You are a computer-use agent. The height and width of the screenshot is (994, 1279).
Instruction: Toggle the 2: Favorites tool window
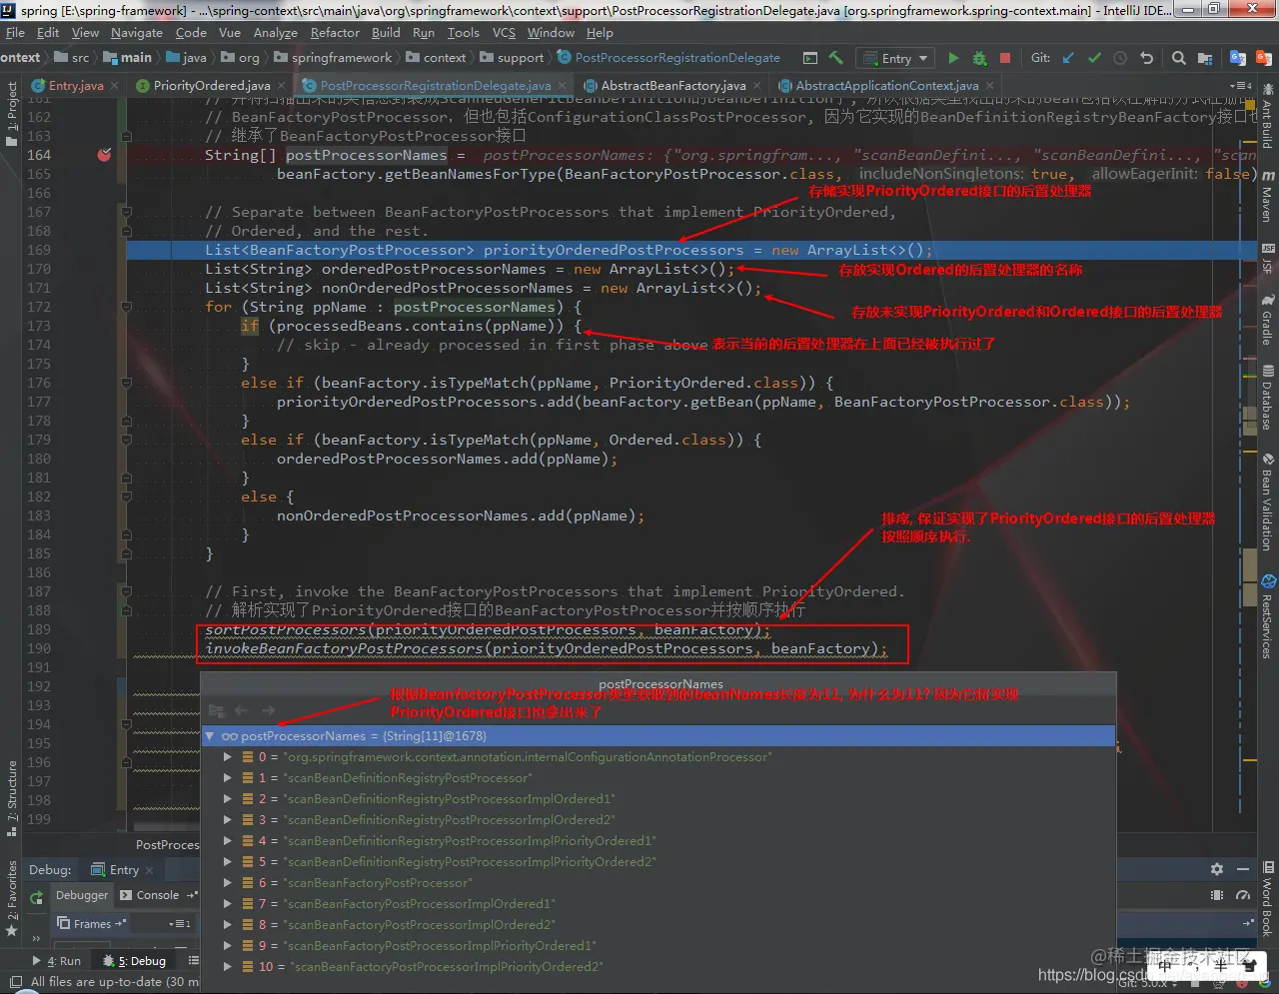(12, 897)
